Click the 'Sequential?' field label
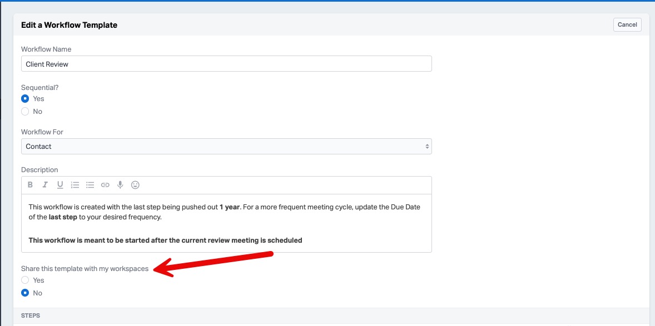 [x=39, y=87]
